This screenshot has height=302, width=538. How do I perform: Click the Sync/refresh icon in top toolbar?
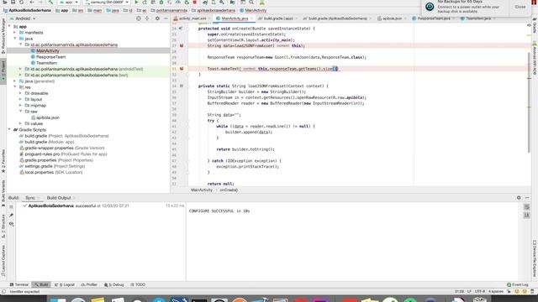click(21, 3)
